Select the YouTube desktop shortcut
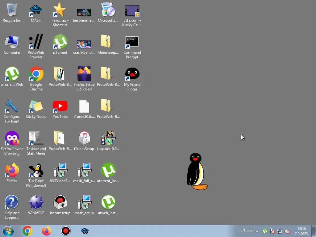 pos(60,109)
